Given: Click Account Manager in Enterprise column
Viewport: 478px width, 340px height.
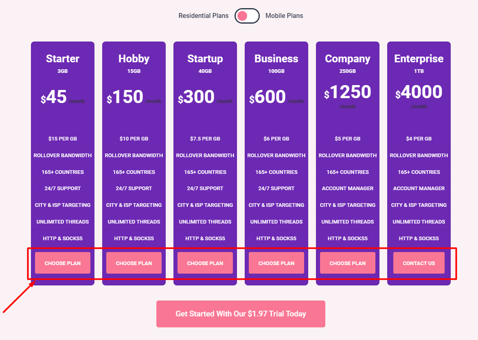Looking at the screenshot, I should pos(419,189).
